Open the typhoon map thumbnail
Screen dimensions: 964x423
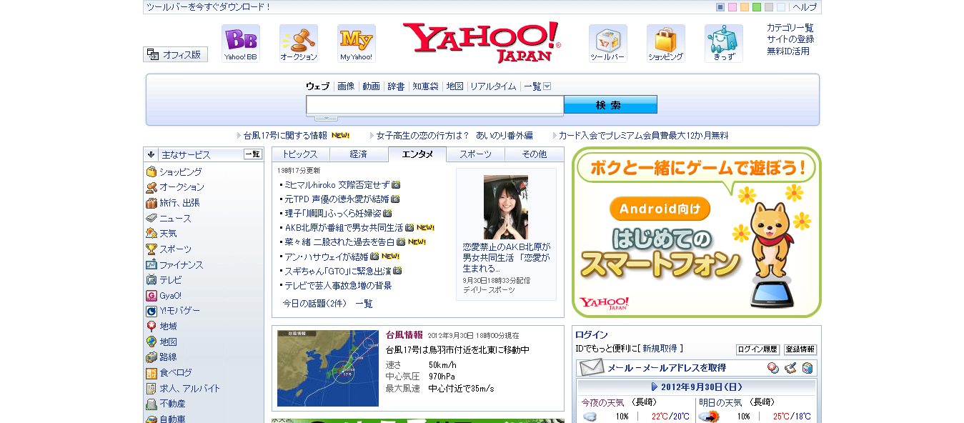[x=328, y=368]
